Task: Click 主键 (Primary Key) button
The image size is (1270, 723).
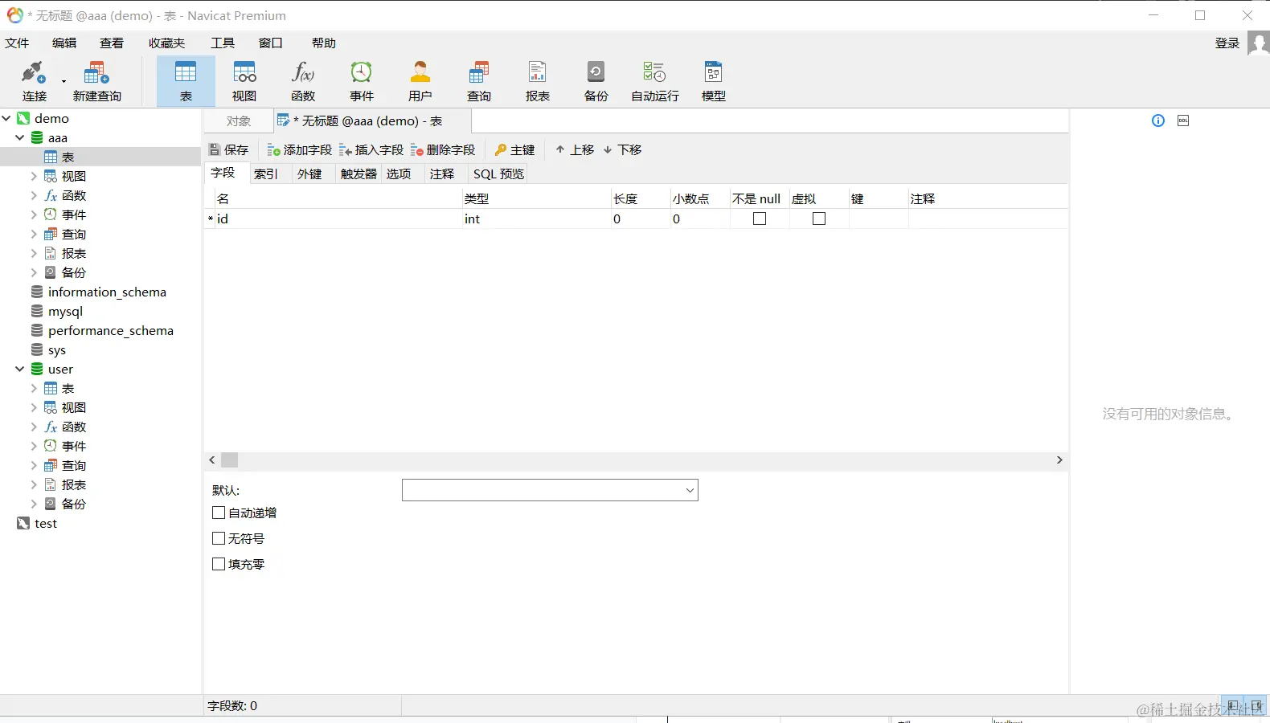Action: pyautogui.click(x=514, y=149)
